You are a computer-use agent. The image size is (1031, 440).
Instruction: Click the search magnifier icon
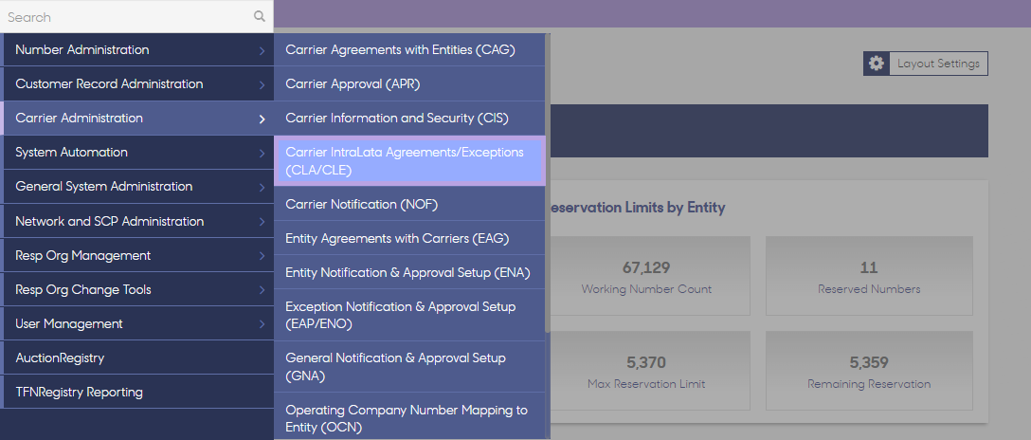(260, 16)
